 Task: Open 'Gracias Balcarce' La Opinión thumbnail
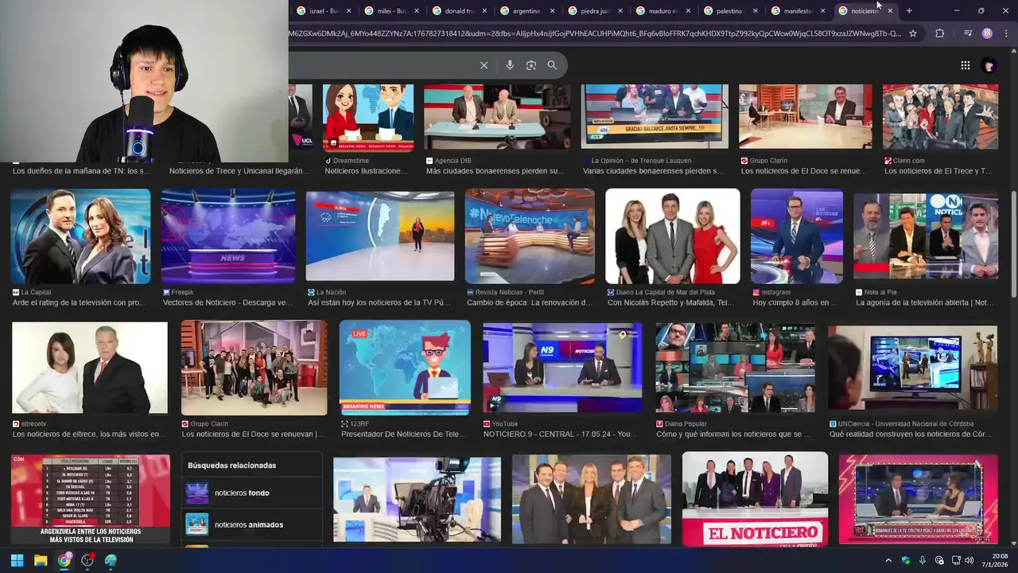(655, 116)
